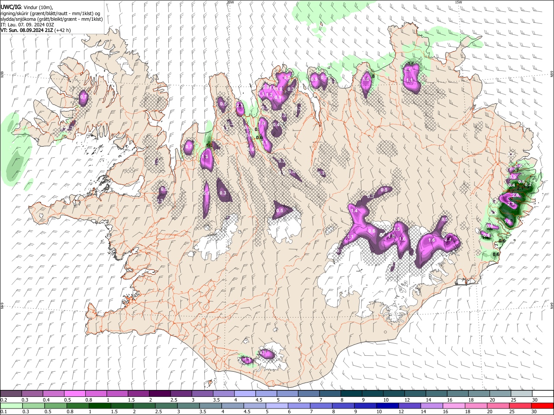Click the 'VT: Sun. 08.09.2024 21Z' valid time

(27, 30)
